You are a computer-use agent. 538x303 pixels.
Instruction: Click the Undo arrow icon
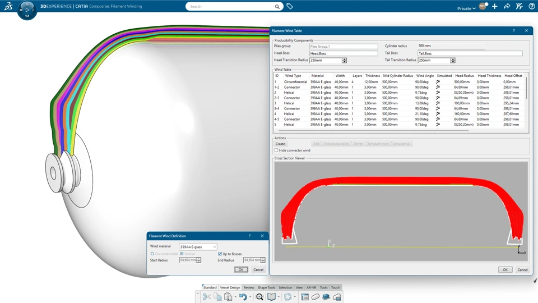click(x=243, y=297)
